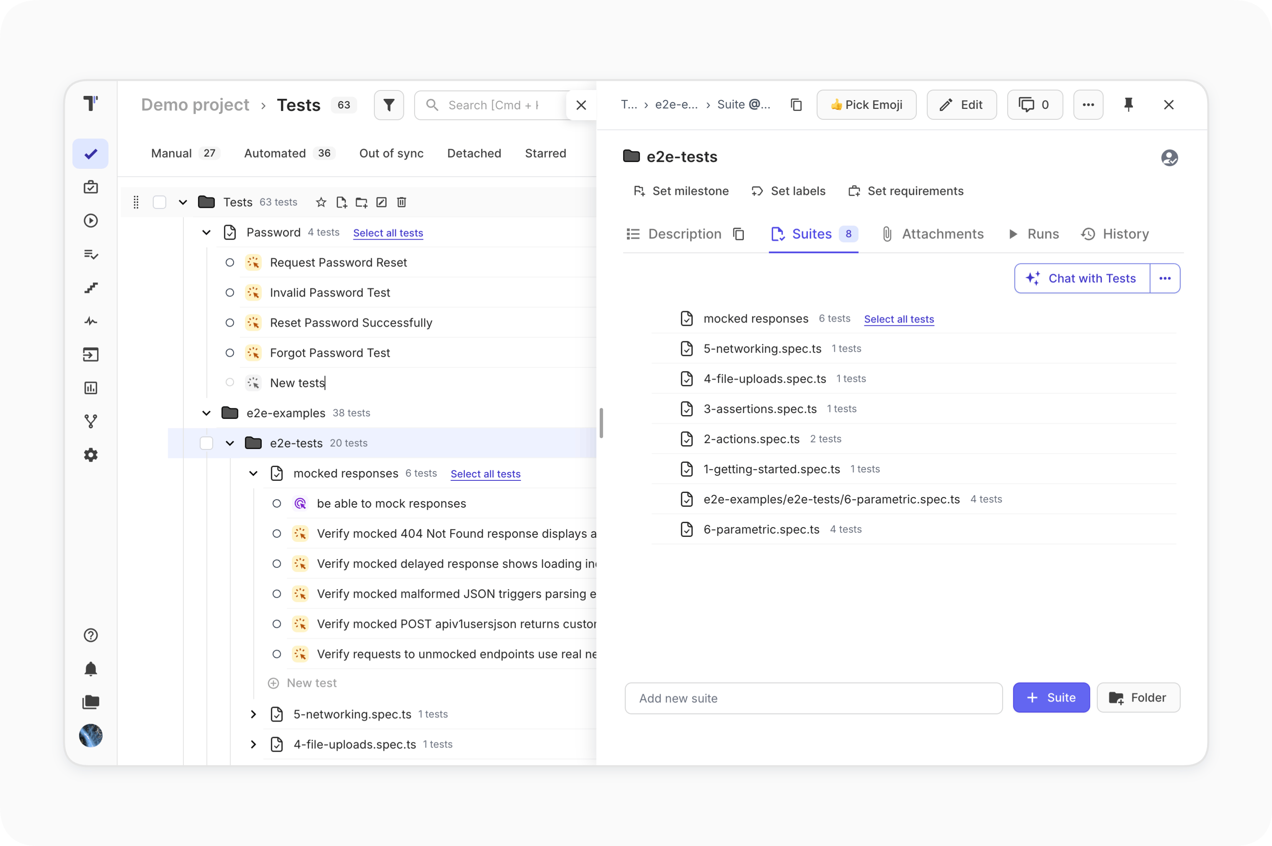Open the help question mark icon
This screenshot has width=1272, height=846.
[90, 635]
